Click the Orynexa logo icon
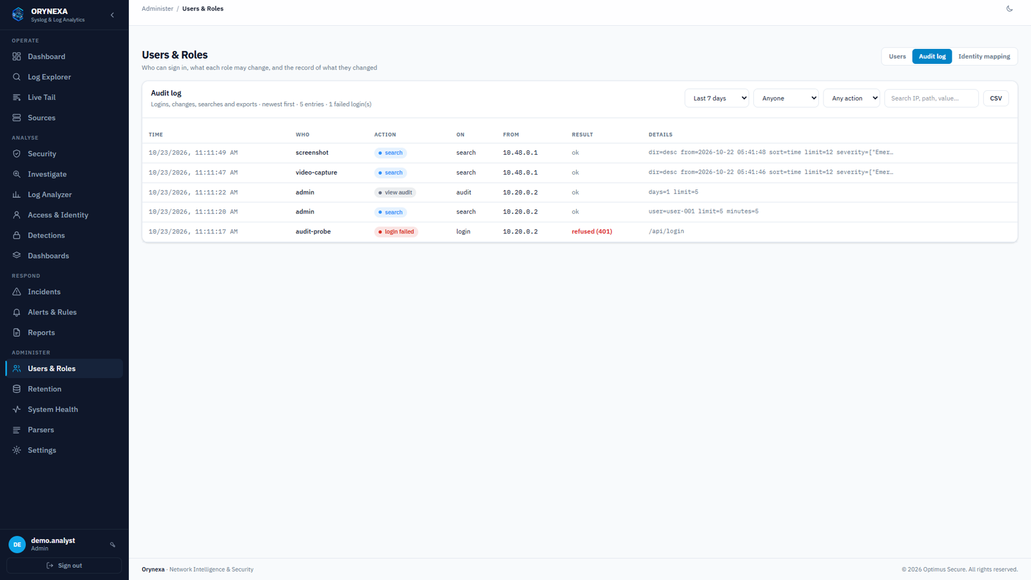The image size is (1031, 580). (18, 14)
